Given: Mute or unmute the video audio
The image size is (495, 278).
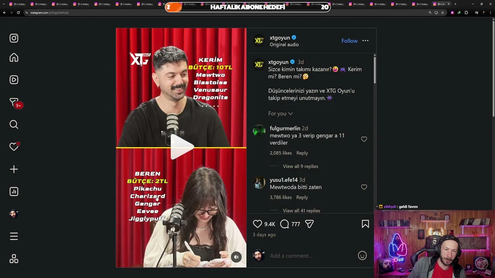Looking at the screenshot, I should tap(236, 257).
